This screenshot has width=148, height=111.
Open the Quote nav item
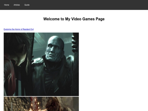click(27, 5)
